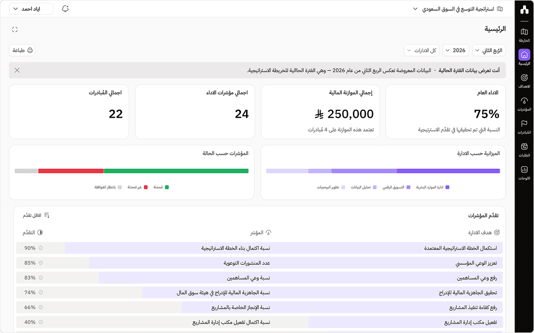This screenshot has width=534, height=333.
Task: Click indicator نسبة اكتمال بناء الخطة الاستراتيجية
Action: (235, 248)
